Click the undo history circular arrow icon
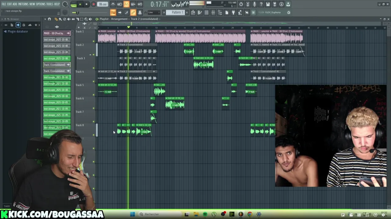Viewport: 391px width, 219px height. 241,4
